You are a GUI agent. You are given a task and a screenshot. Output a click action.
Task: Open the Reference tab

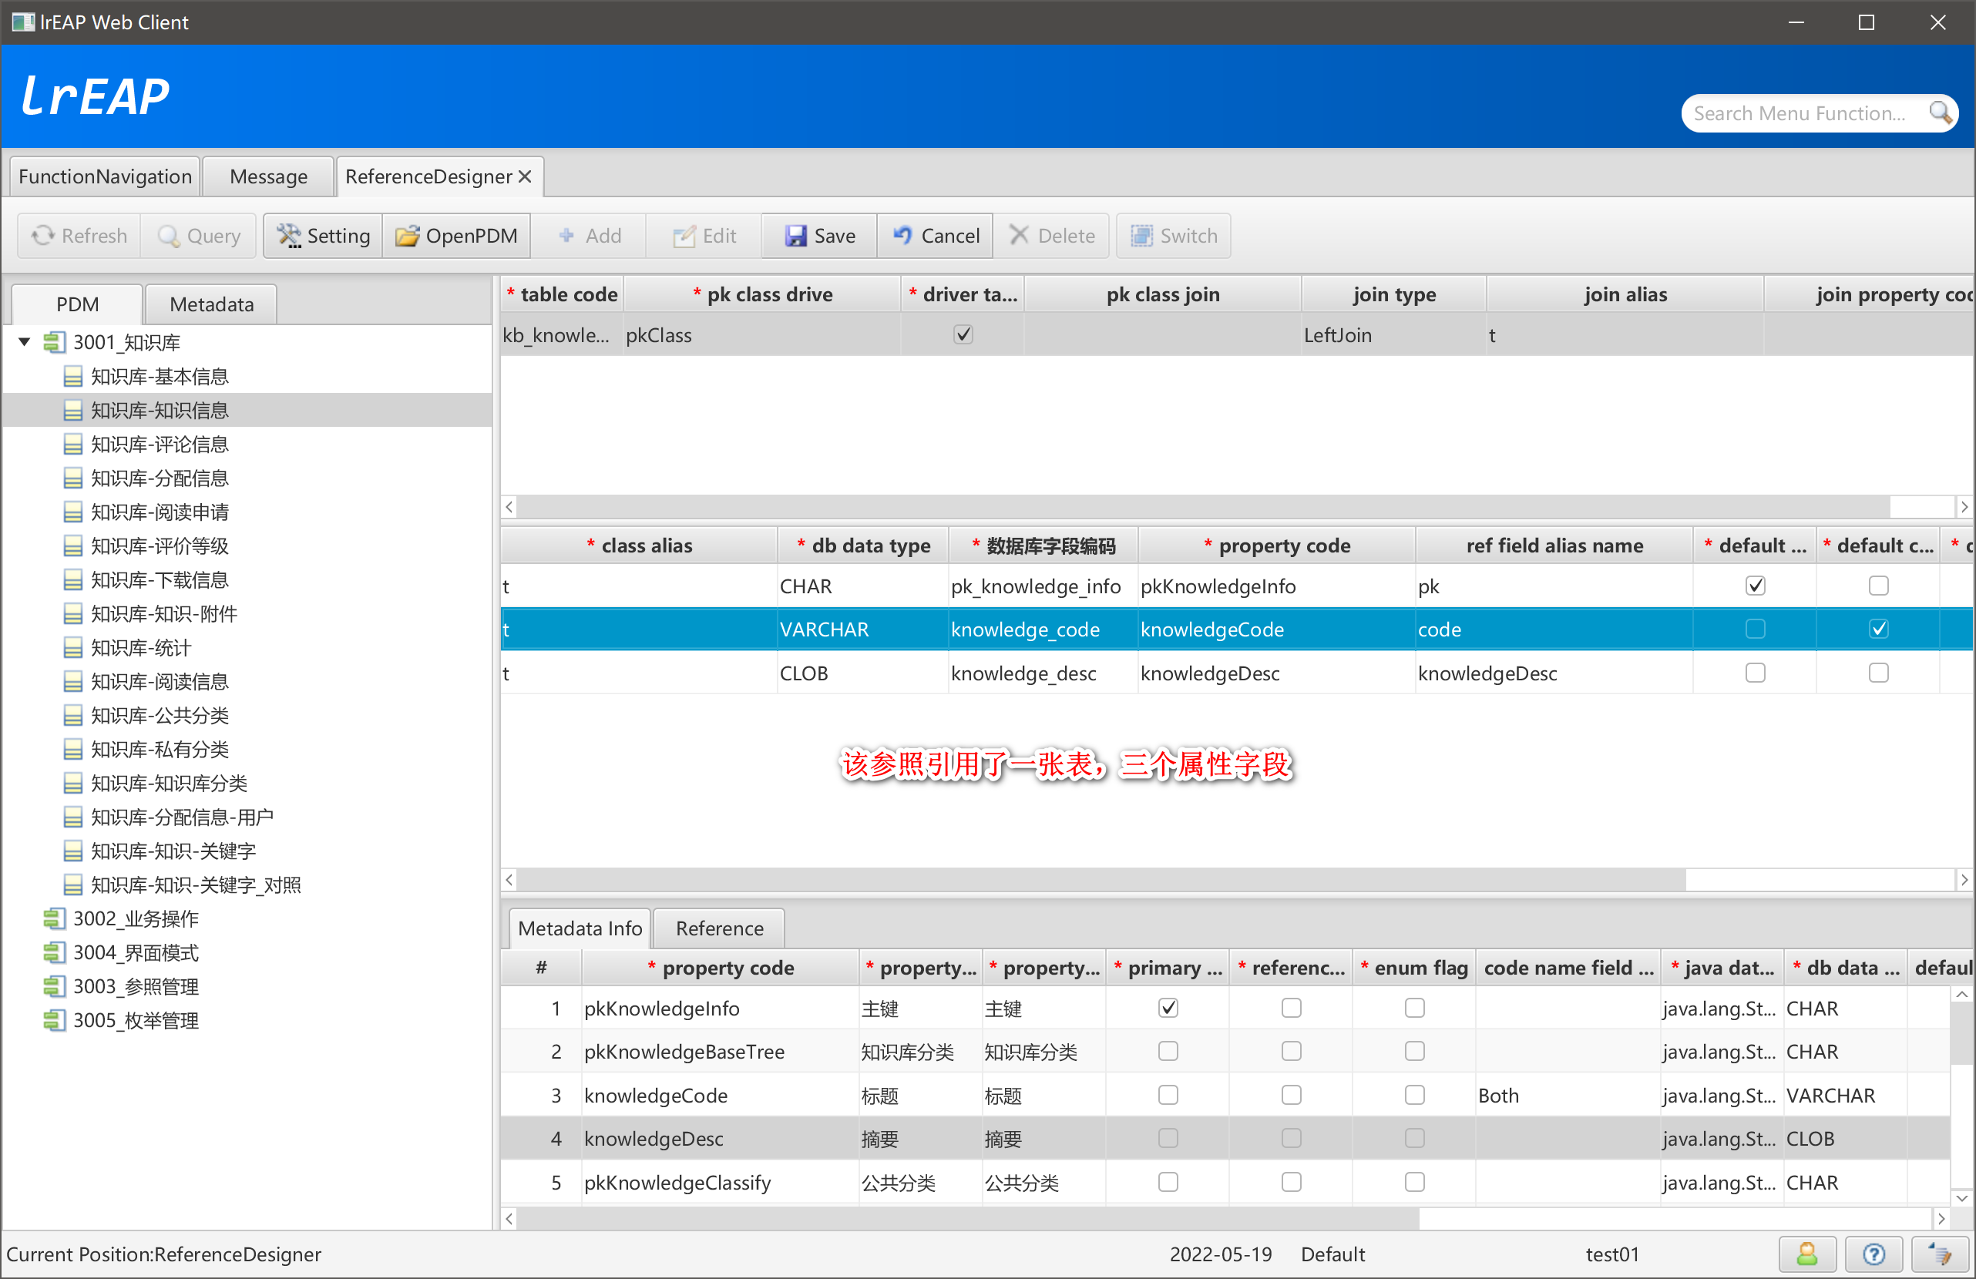click(x=719, y=928)
